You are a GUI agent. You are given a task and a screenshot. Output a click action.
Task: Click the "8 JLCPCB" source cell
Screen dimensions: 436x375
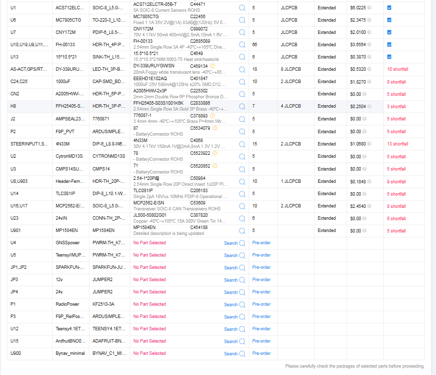coord(291,69)
